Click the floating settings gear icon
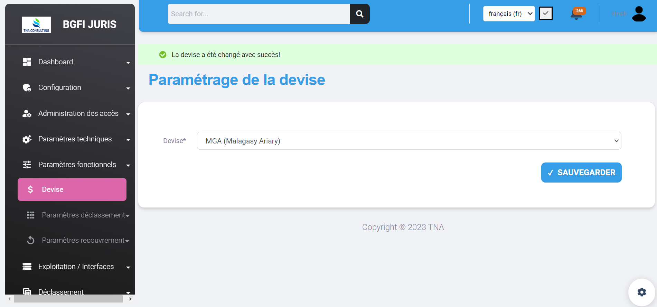This screenshot has width=657, height=307. point(641,292)
